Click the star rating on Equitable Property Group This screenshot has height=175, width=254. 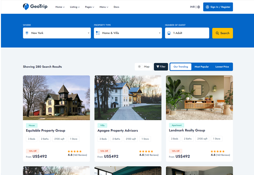coord(75,151)
